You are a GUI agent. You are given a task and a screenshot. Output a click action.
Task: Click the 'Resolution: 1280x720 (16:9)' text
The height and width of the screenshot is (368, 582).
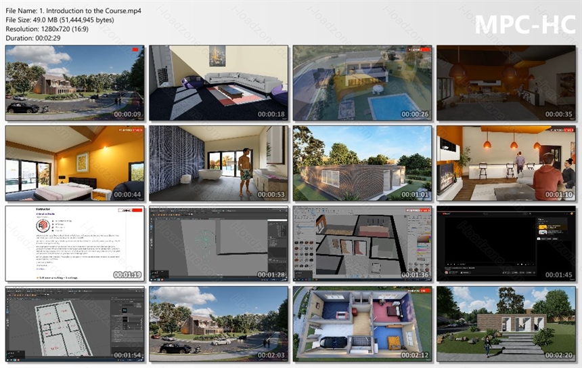pyautogui.click(x=47, y=29)
